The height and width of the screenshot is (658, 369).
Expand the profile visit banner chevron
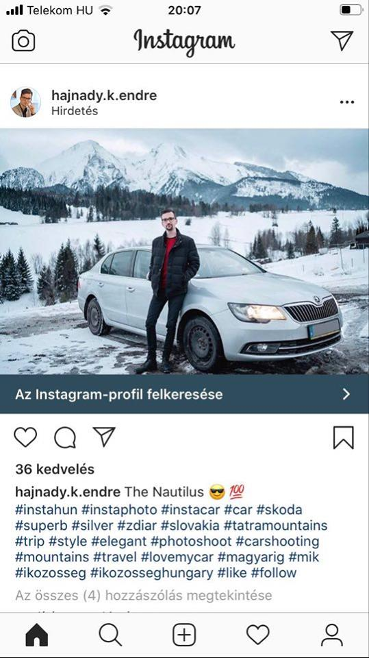tap(346, 394)
